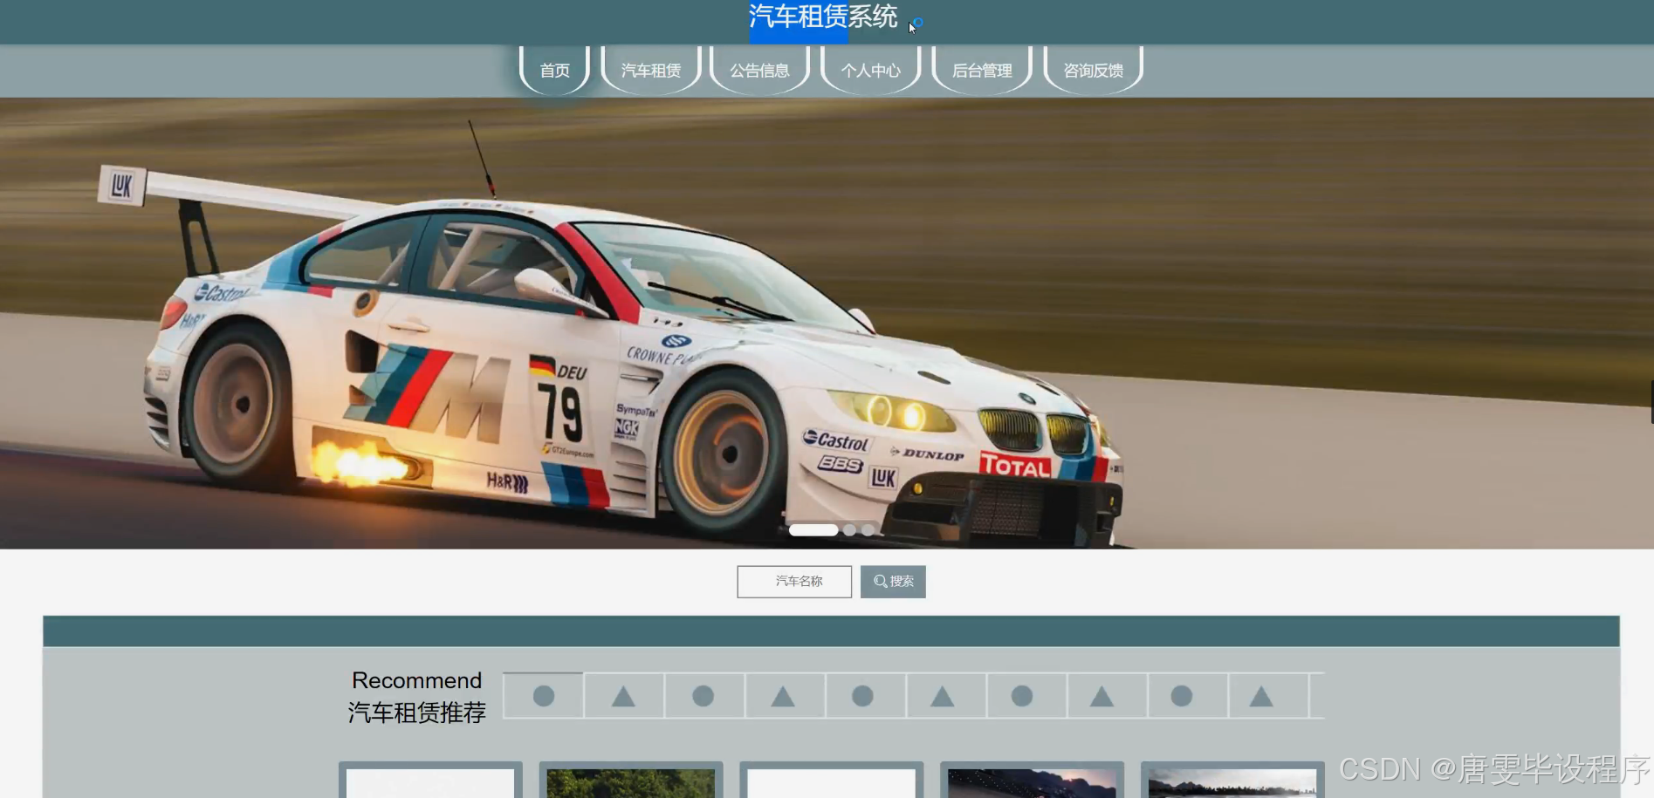The height and width of the screenshot is (798, 1654).
Task: Click the Recommend 汽车租赁推荐 heading
Action: (417, 697)
